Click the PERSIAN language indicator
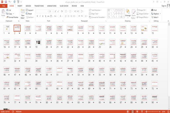 [18, 112]
